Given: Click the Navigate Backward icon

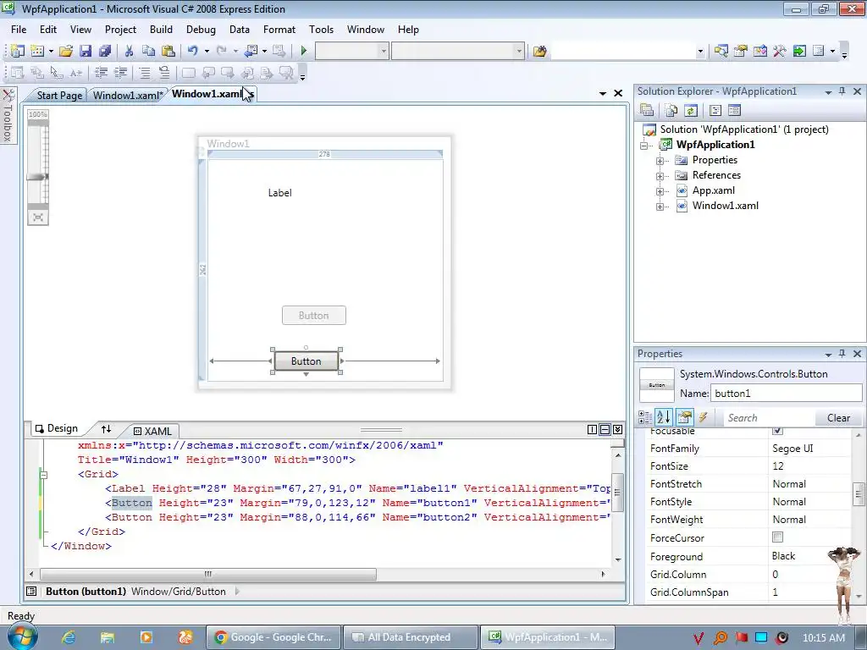Looking at the screenshot, I should pyautogui.click(x=251, y=52).
